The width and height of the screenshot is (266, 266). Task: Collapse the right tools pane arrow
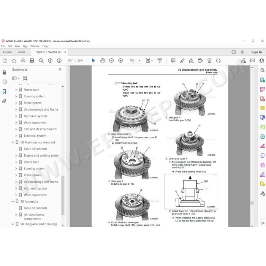pyautogui.click(x=263, y=223)
